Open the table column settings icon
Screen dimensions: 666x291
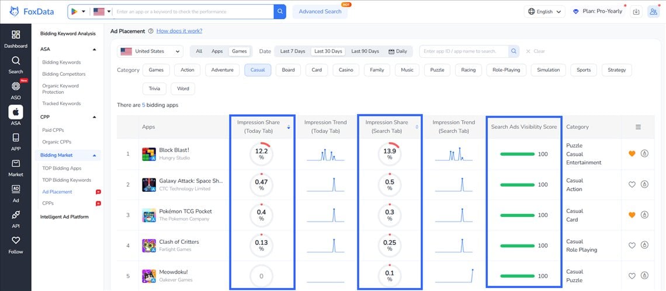pos(638,127)
